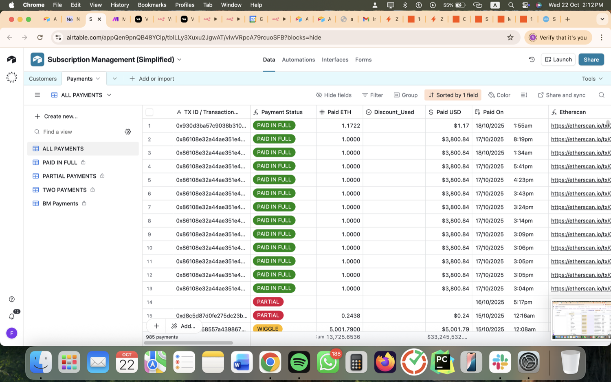Bookmark this page with star icon

510,38
